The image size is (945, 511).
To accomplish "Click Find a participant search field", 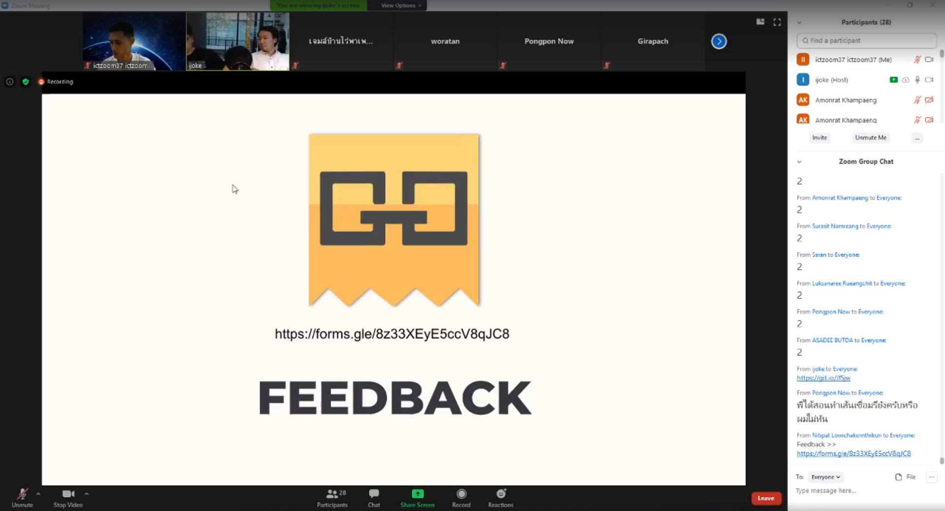I will pos(866,40).
